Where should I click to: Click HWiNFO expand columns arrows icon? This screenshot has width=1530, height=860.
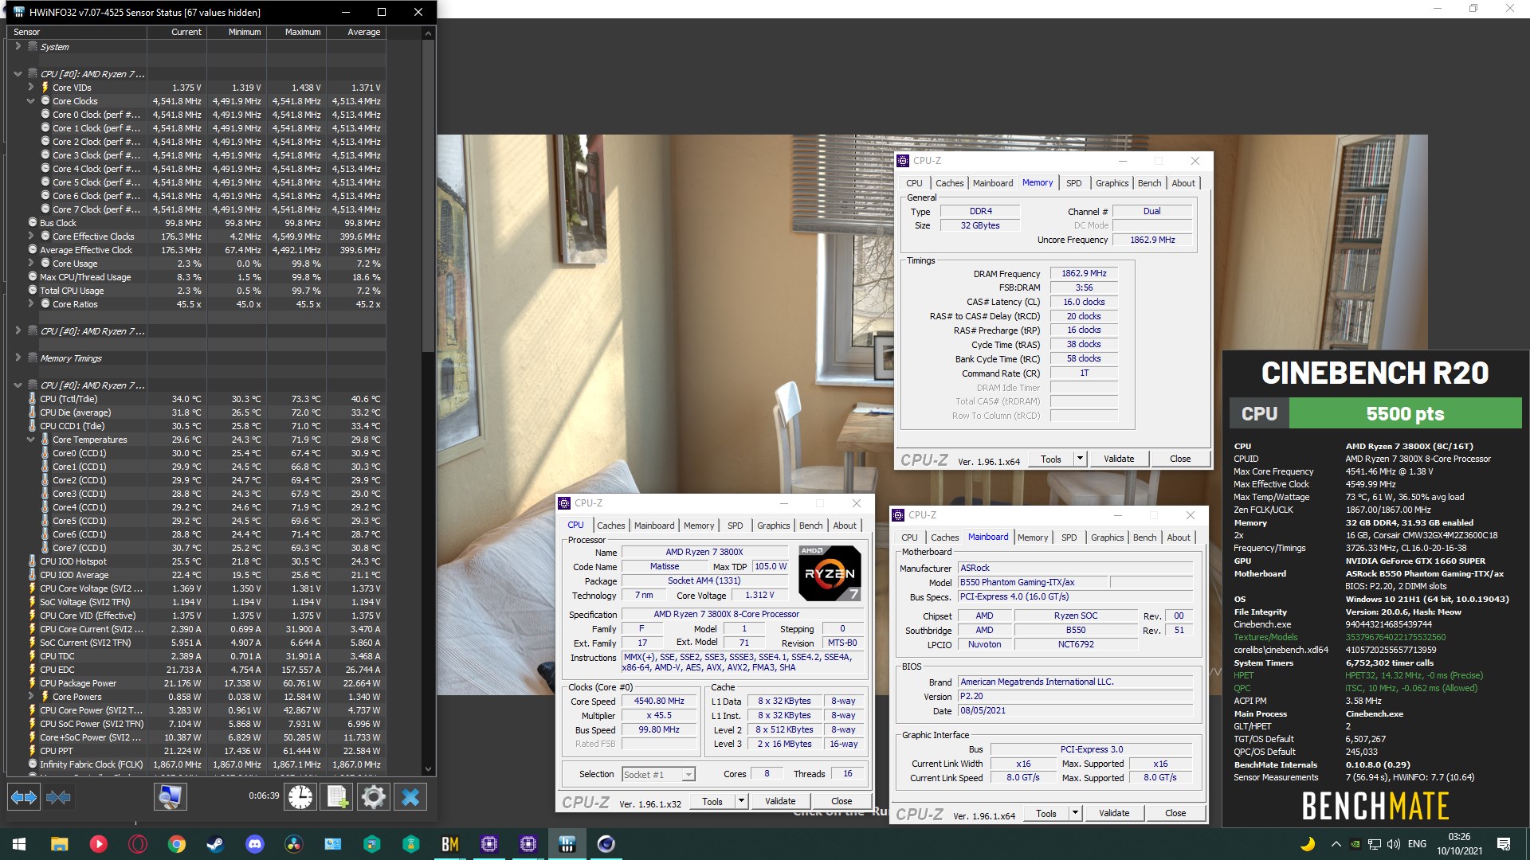coord(23,797)
